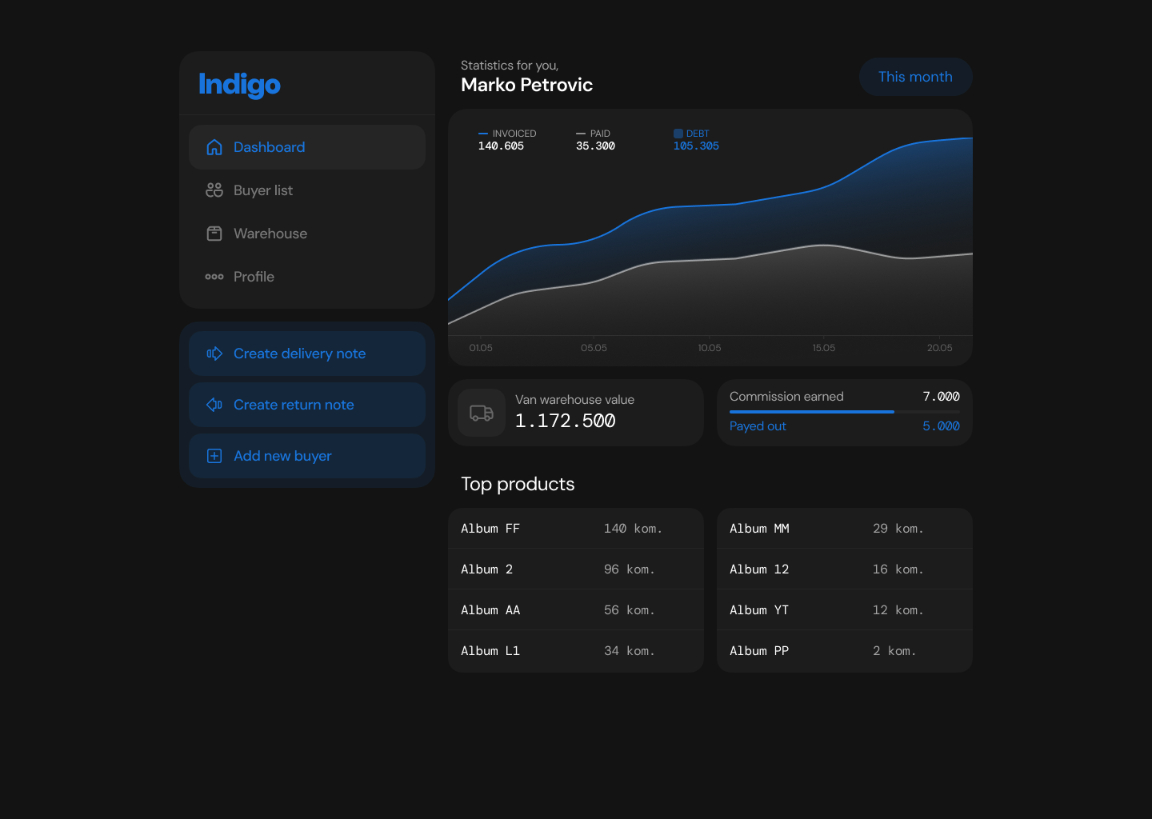The height and width of the screenshot is (819, 1152).
Task: Select the Paid value 35.300
Action: click(595, 146)
